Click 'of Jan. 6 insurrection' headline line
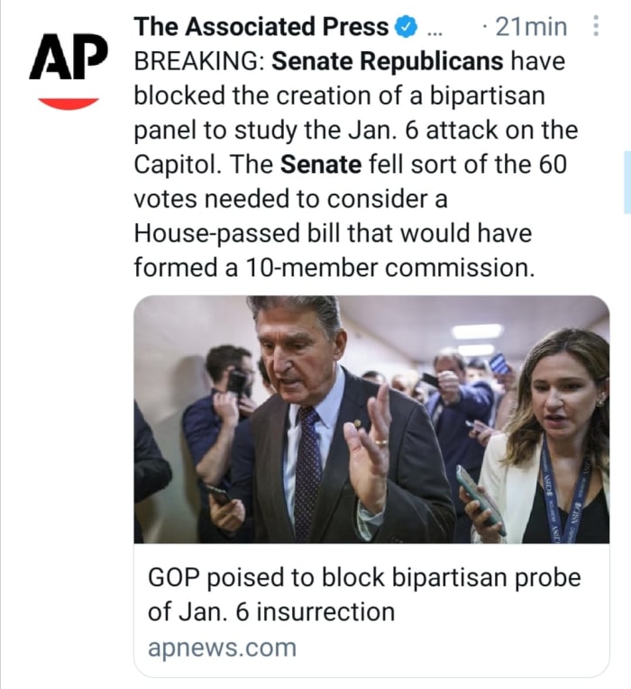 271,612
